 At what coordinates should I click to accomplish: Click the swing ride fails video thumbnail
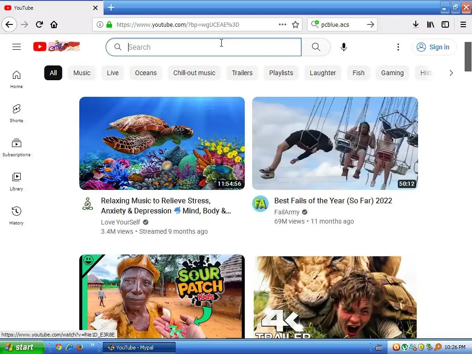coord(335,143)
